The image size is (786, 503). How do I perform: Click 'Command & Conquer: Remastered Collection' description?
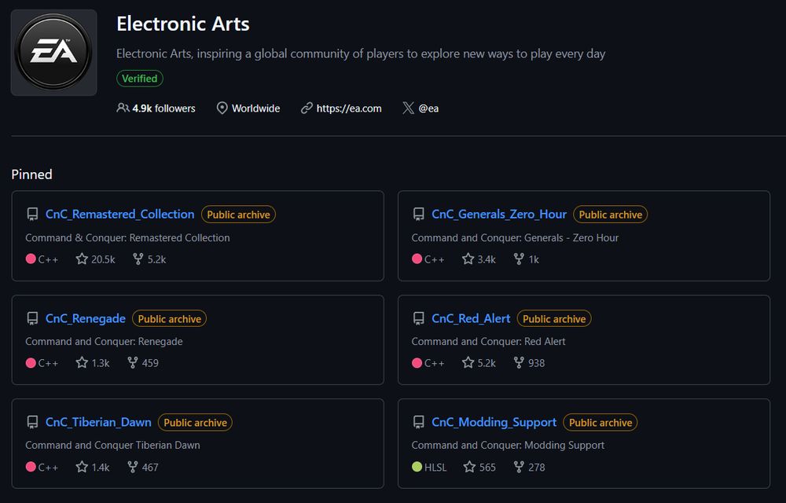coord(127,238)
